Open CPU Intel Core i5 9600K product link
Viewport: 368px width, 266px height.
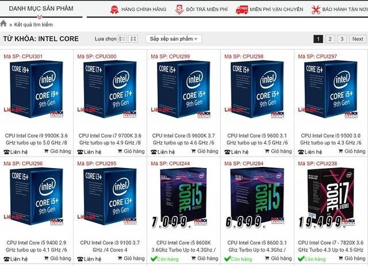click(183, 139)
